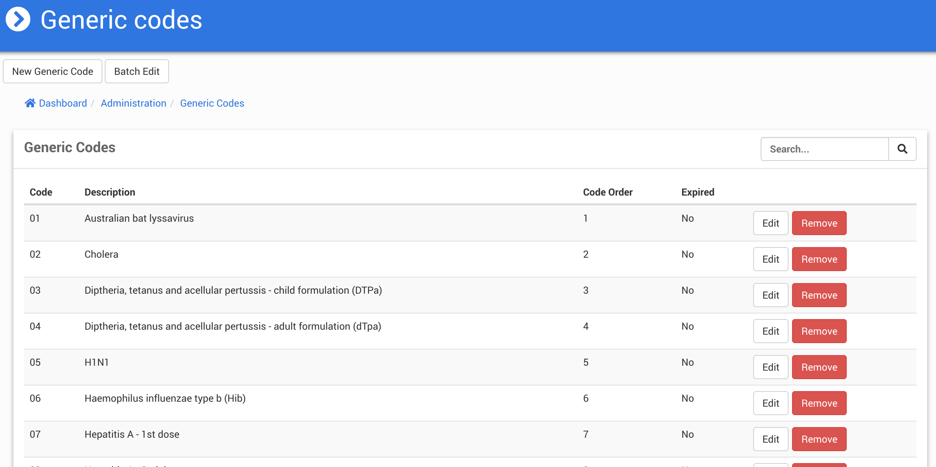Click the Generic Codes breadcrumb link
Screen dimensions: 936x467
click(212, 103)
